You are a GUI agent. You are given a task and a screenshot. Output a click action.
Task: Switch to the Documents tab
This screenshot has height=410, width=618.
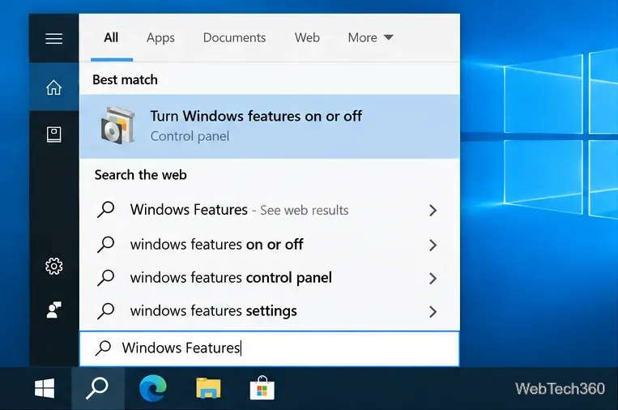(x=234, y=38)
